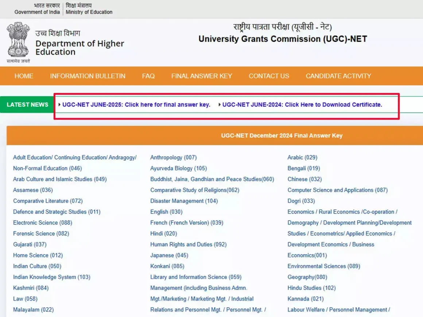Open Defence and Strategic Studies (011)

click(57, 212)
